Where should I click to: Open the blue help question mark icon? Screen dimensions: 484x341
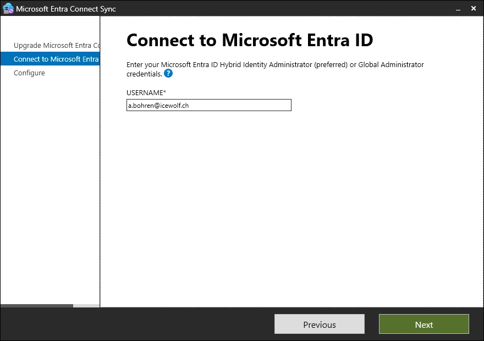(168, 74)
